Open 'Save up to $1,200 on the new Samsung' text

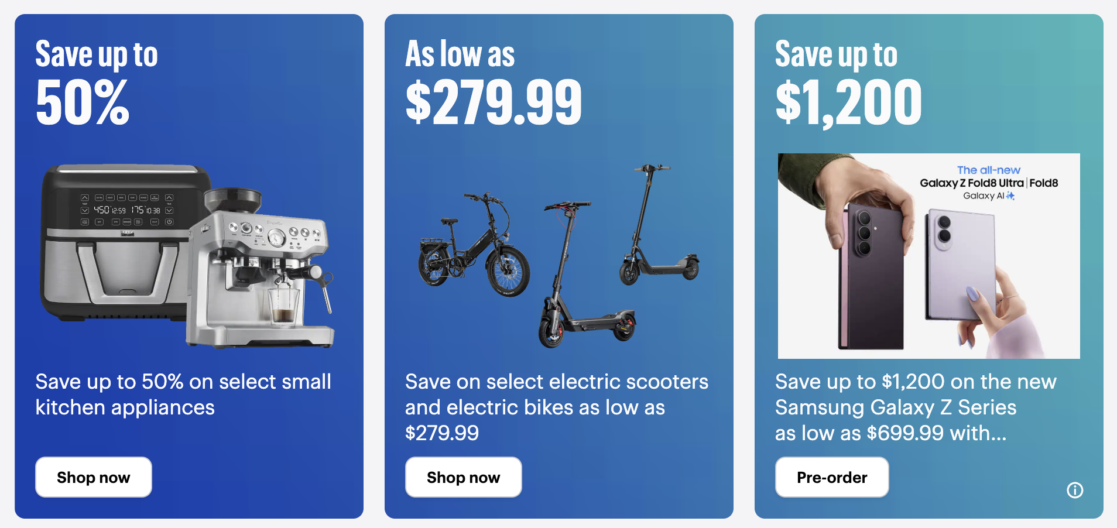(x=916, y=407)
